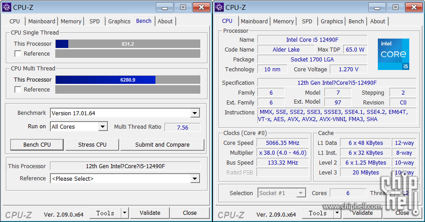Click Core Speed value 5066.35 MHz
425x222 pixels.
tap(283, 143)
